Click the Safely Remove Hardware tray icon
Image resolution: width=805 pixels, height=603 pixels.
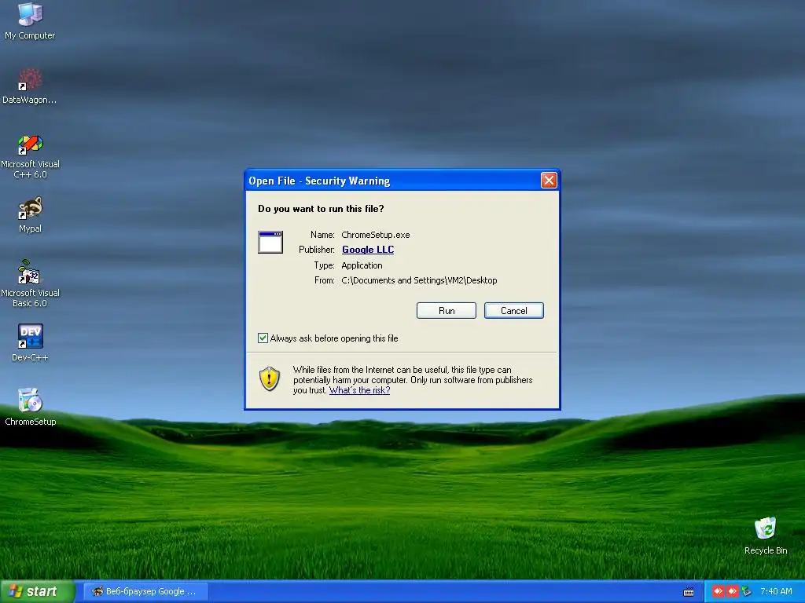(x=747, y=591)
